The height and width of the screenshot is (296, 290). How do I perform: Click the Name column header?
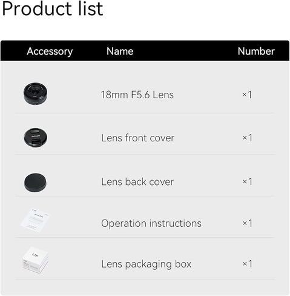[x=120, y=51]
